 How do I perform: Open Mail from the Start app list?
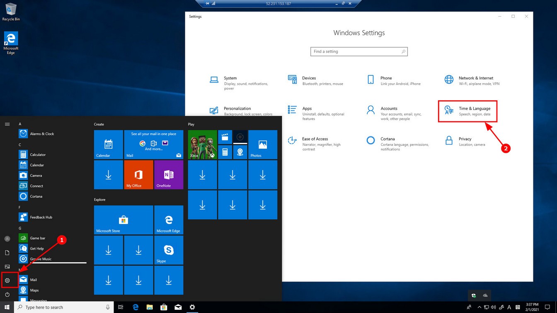coord(52,280)
